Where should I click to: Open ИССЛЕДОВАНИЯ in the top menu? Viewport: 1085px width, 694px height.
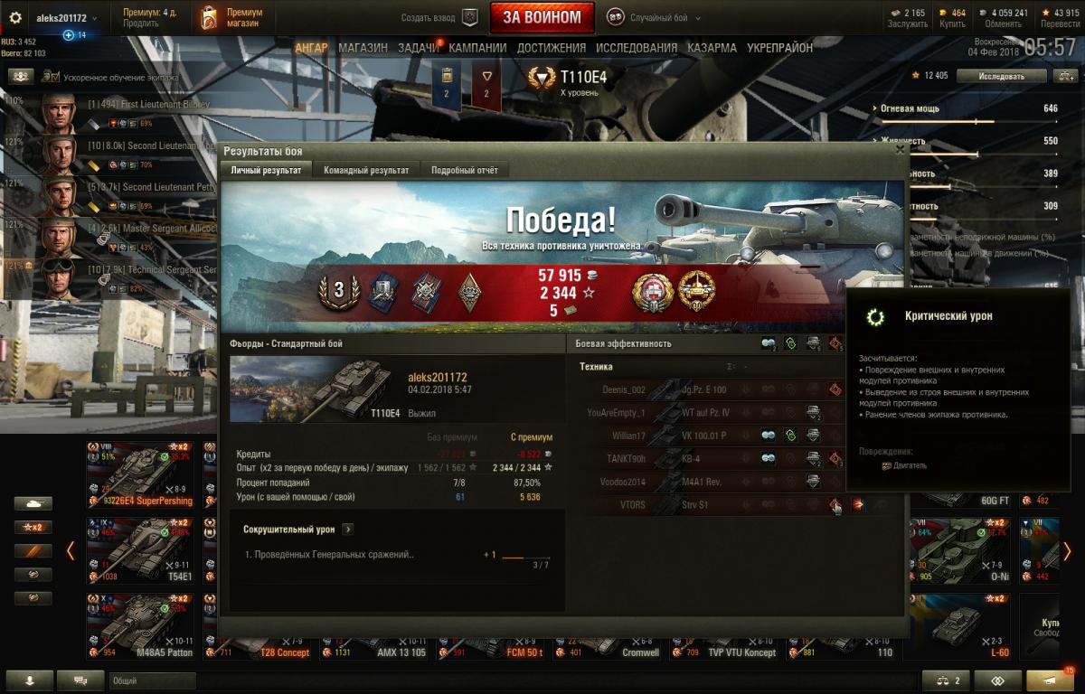[x=637, y=48]
